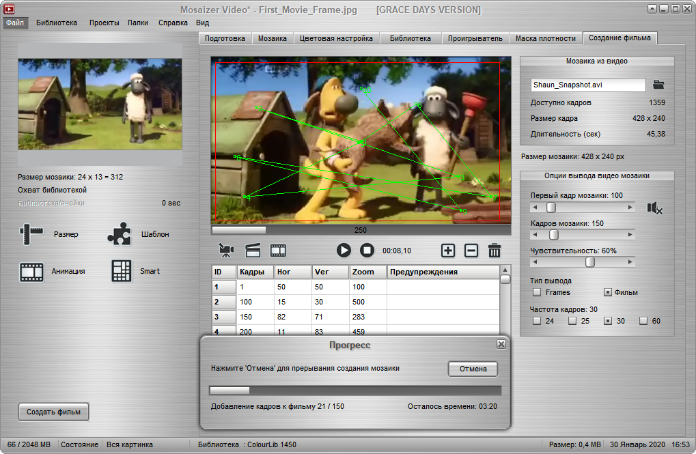Viewport: 696px width, 454px height.
Task: Switch to the Проигрыватель tab
Action: click(475, 38)
